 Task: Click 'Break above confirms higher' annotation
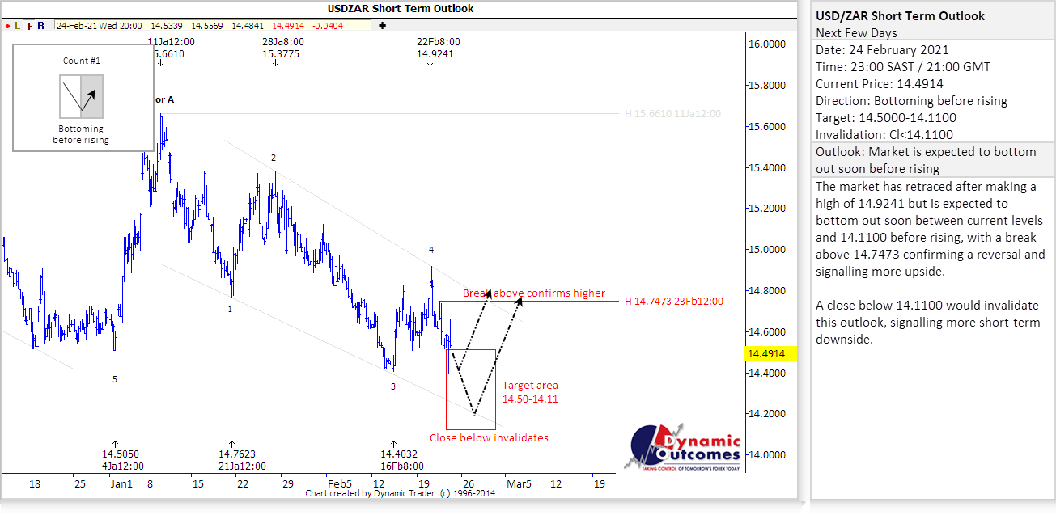coord(534,293)
